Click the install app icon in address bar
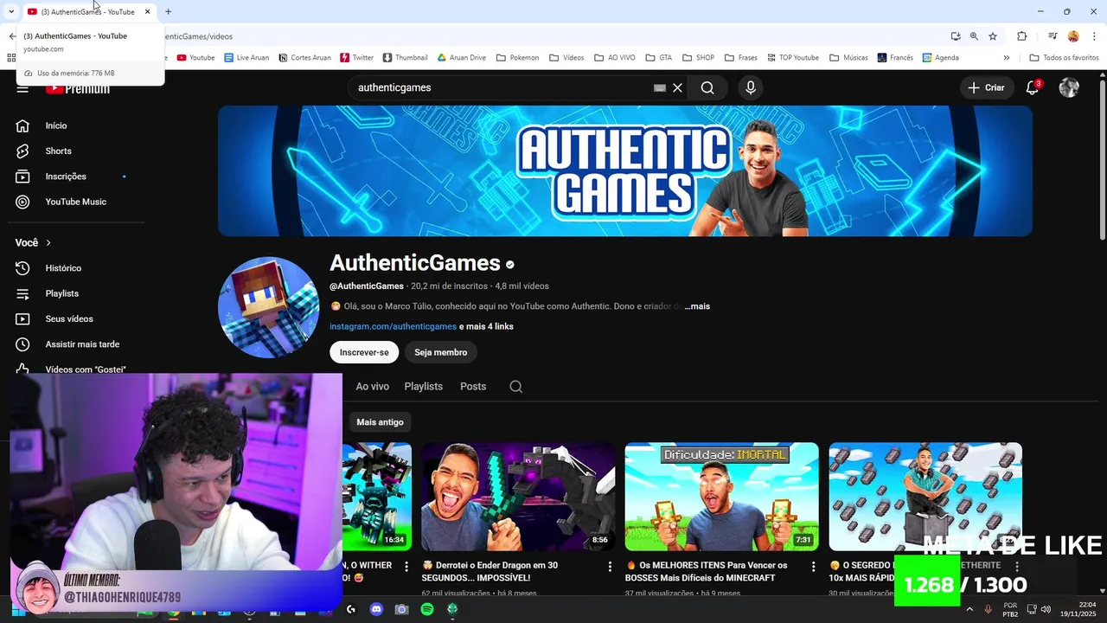Screen dimensions: 1107x623 [x=956, y=36]
